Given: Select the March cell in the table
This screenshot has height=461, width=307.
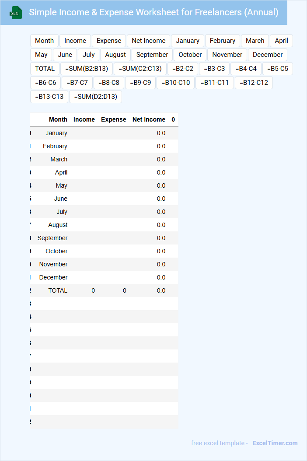Looking at the screenshot, I should [59, 159].
